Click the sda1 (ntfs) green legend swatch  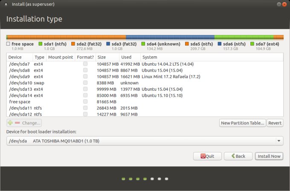[40, 44]
